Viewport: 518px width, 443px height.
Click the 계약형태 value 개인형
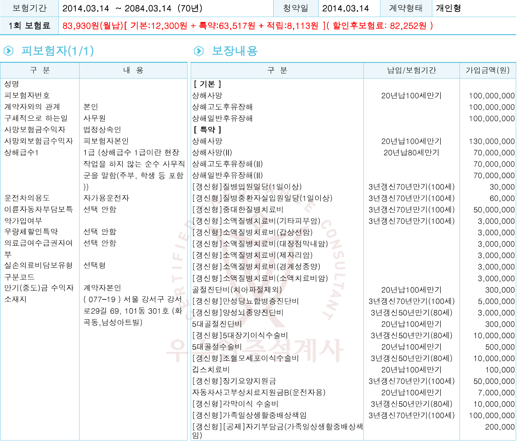448,8
